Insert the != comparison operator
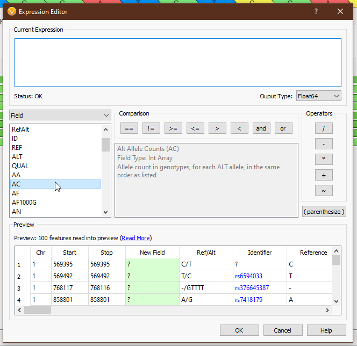Image resolution: width=357 pixels, height=346 pixels. click(151, 128)
